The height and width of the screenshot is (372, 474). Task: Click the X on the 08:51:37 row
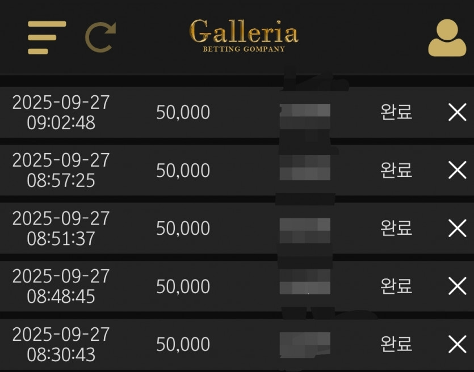[457, 228]
